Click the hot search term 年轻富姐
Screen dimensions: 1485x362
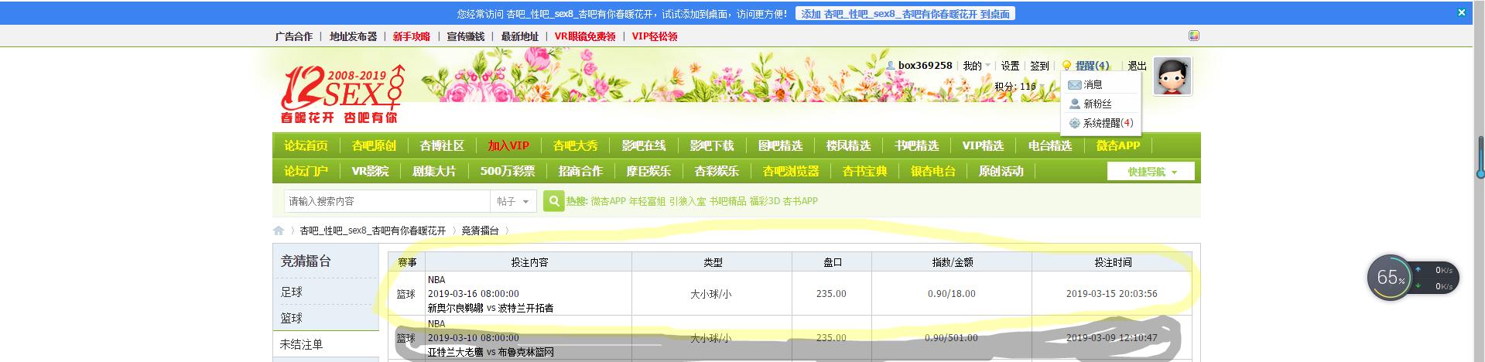(647, 201)
